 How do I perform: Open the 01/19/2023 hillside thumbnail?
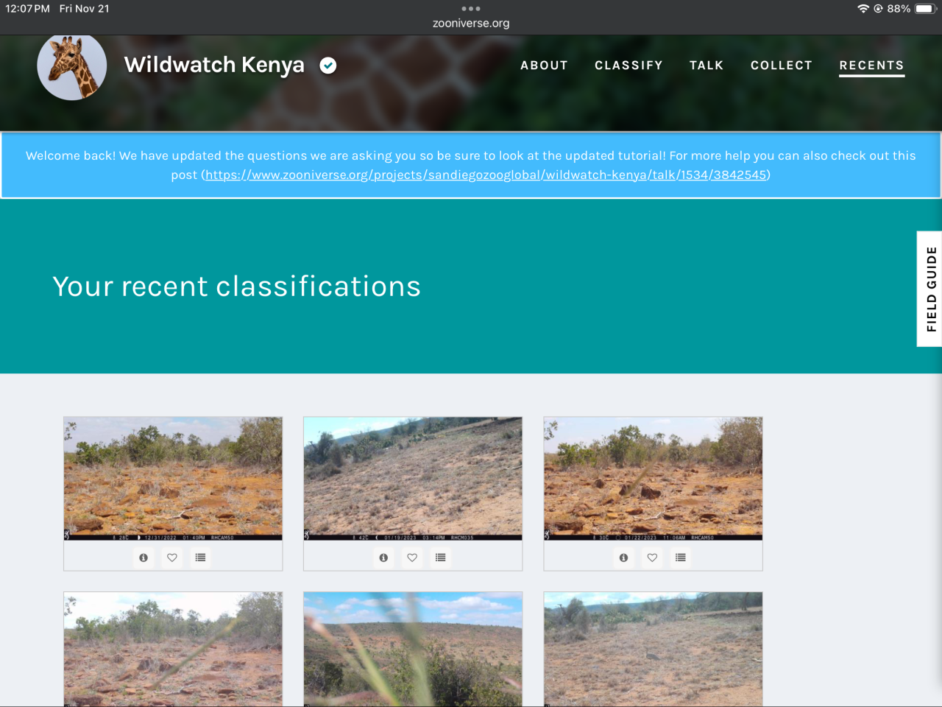coord(413,479)
